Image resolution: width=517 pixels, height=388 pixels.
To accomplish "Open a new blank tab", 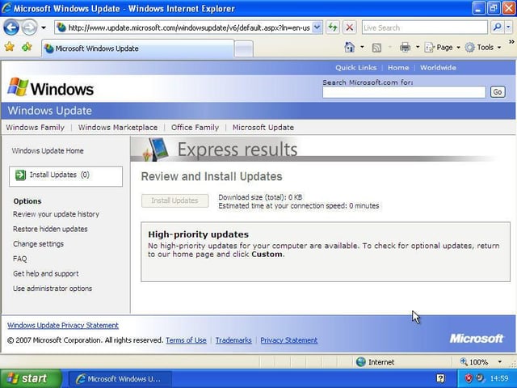I will pos(244,49).
